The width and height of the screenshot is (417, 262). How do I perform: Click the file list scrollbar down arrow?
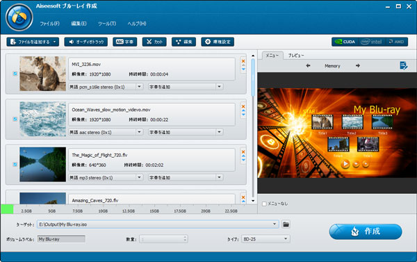[253, 201]
